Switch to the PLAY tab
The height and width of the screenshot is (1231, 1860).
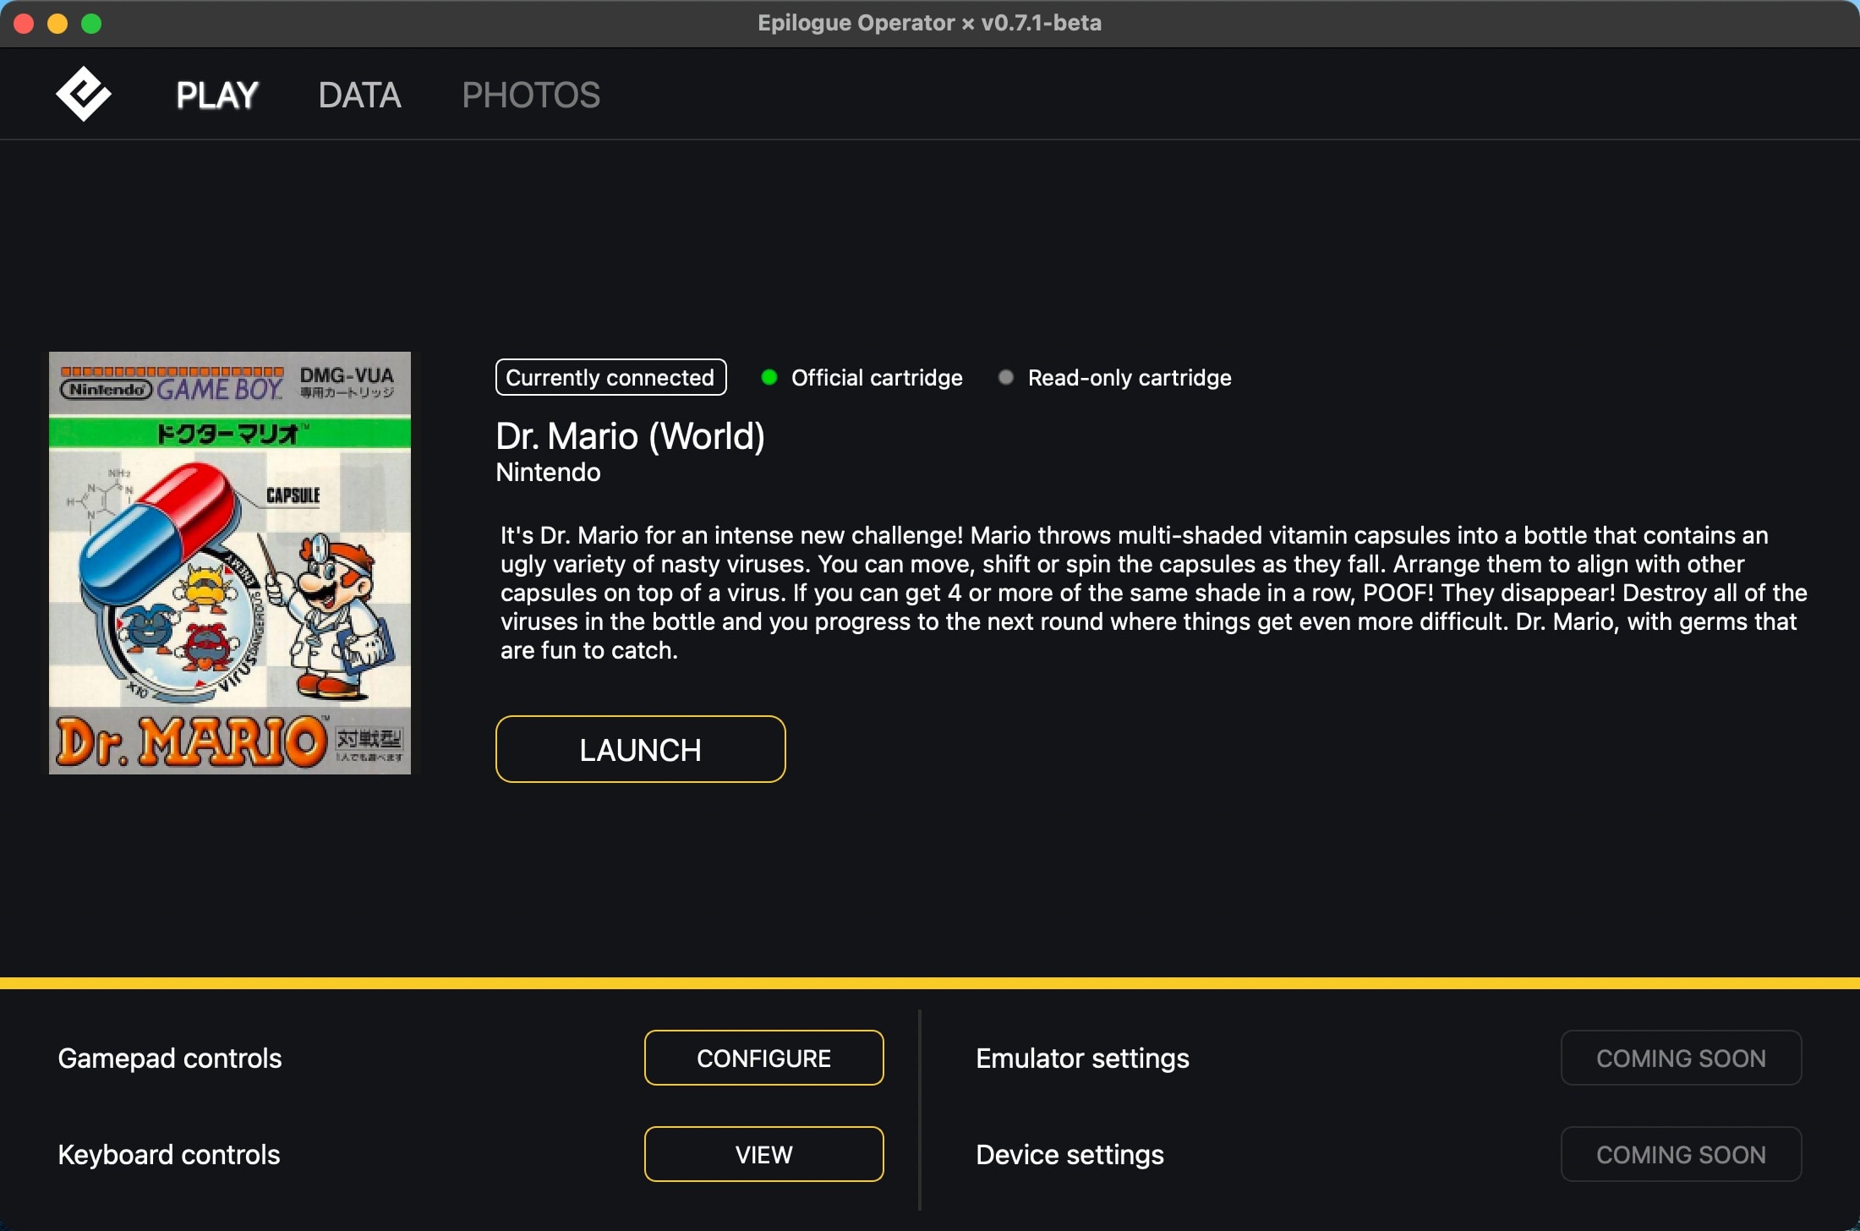pyautogui.click(x=217, y=95)
